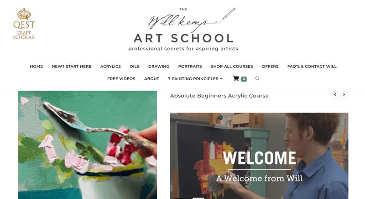This screenshot has height=199, width=365.
Task: Open New? Start Here page
Action: point(72,66)
